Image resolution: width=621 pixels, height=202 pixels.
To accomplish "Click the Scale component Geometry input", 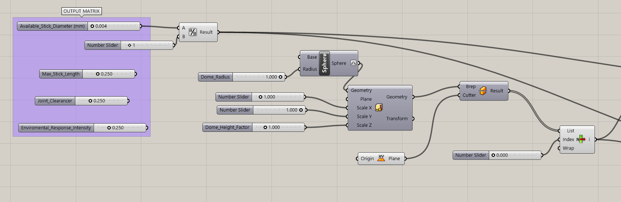I will (361, 90).
